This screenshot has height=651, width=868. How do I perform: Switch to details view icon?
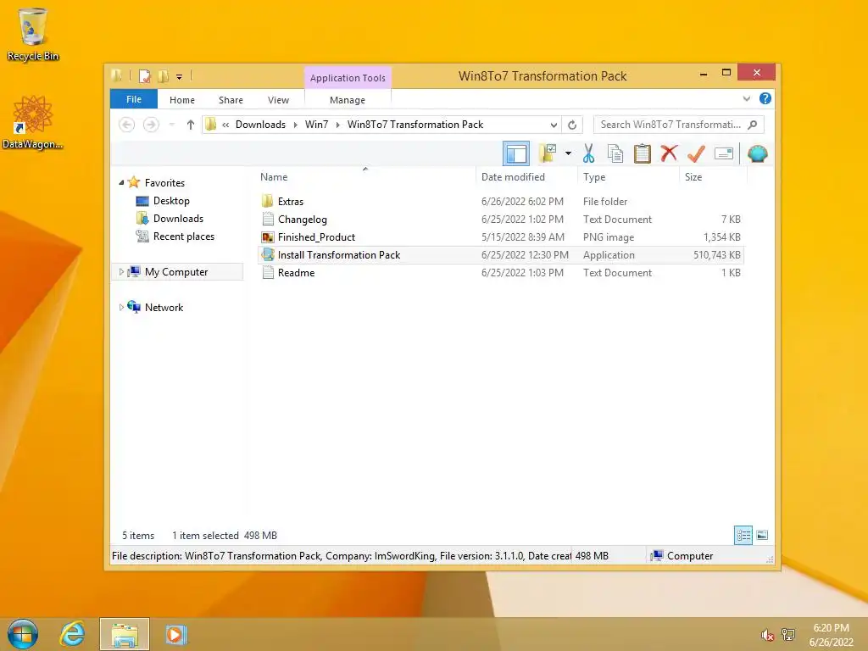[x=743, y=535]
